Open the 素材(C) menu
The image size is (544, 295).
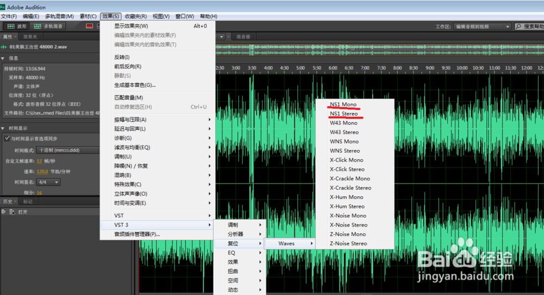coord(88,16)
